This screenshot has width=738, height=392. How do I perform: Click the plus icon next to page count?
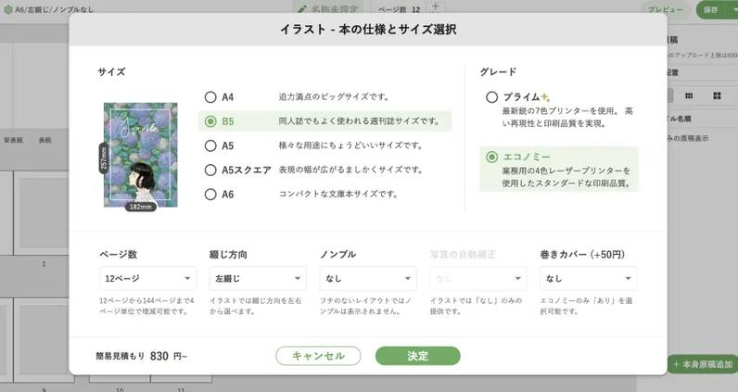pos(436,7)
